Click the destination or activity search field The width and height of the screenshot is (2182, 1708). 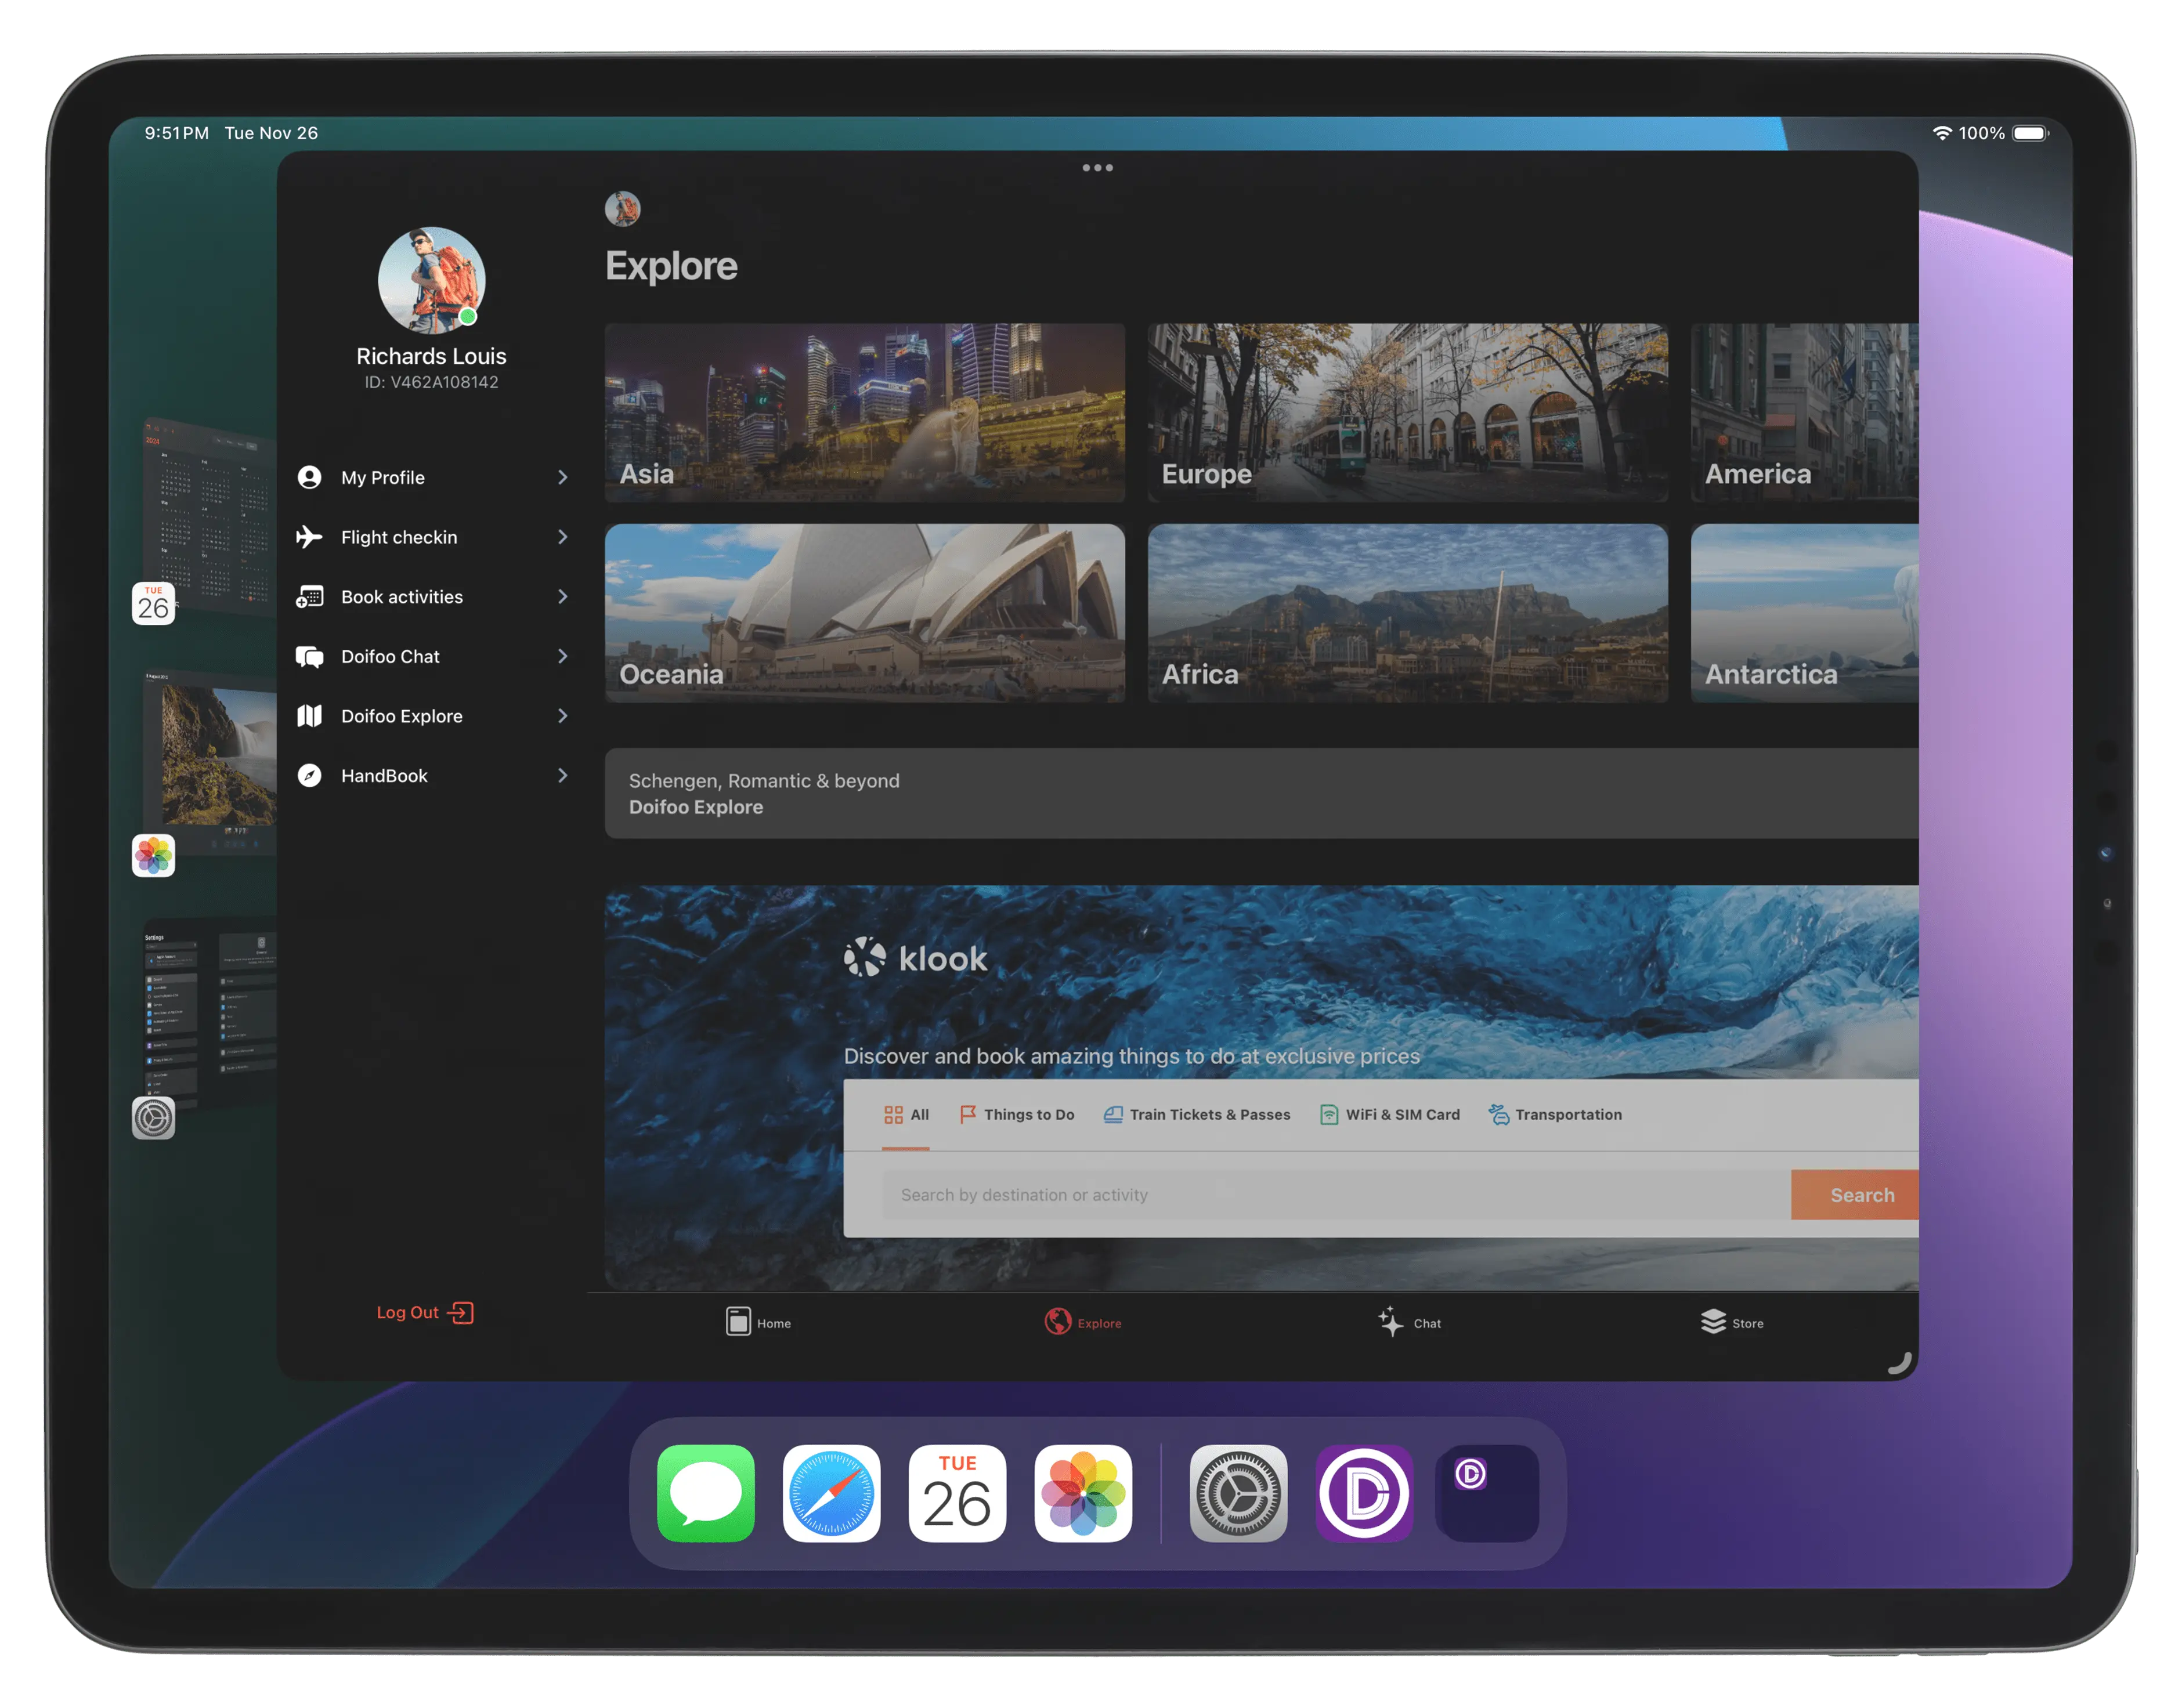click(x=1334, y=1195)
